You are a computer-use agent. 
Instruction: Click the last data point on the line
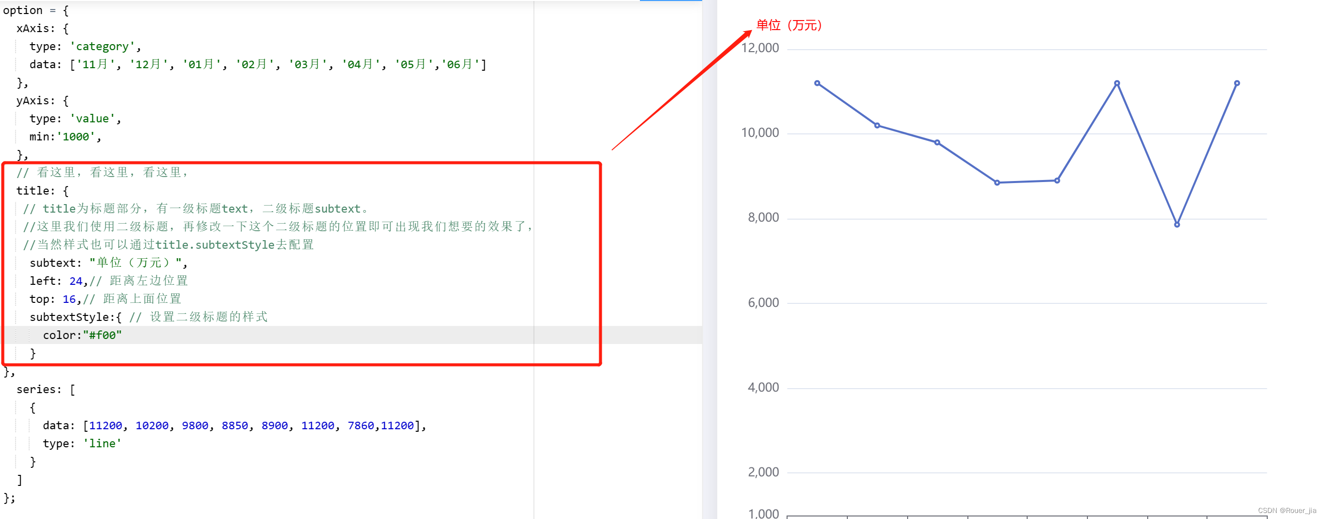point(1237,83)
